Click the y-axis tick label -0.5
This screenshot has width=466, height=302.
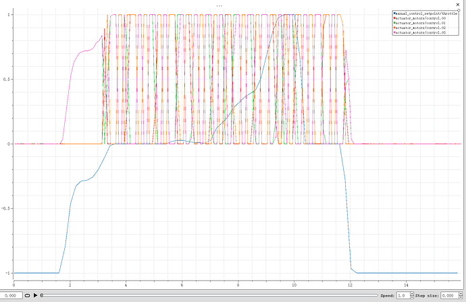pos(5,208)
